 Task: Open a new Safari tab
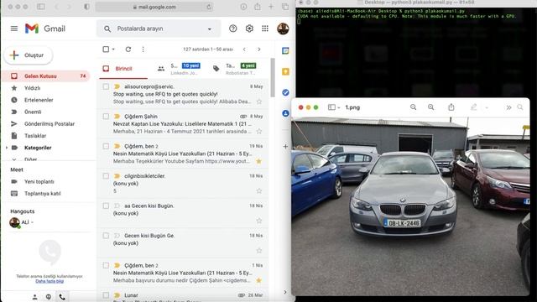pos(271,7)
